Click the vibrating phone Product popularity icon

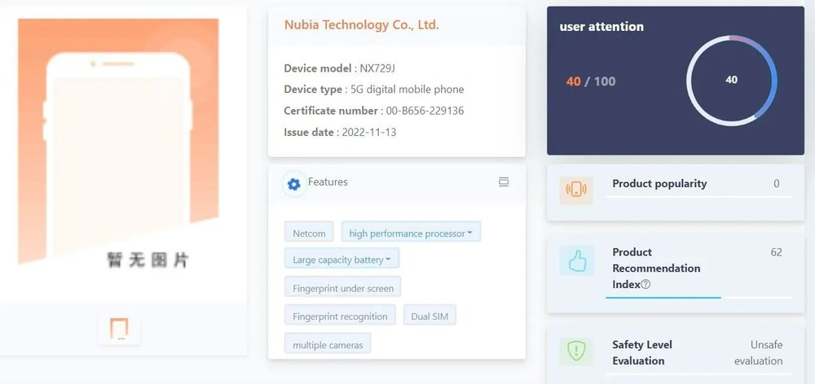576,190
